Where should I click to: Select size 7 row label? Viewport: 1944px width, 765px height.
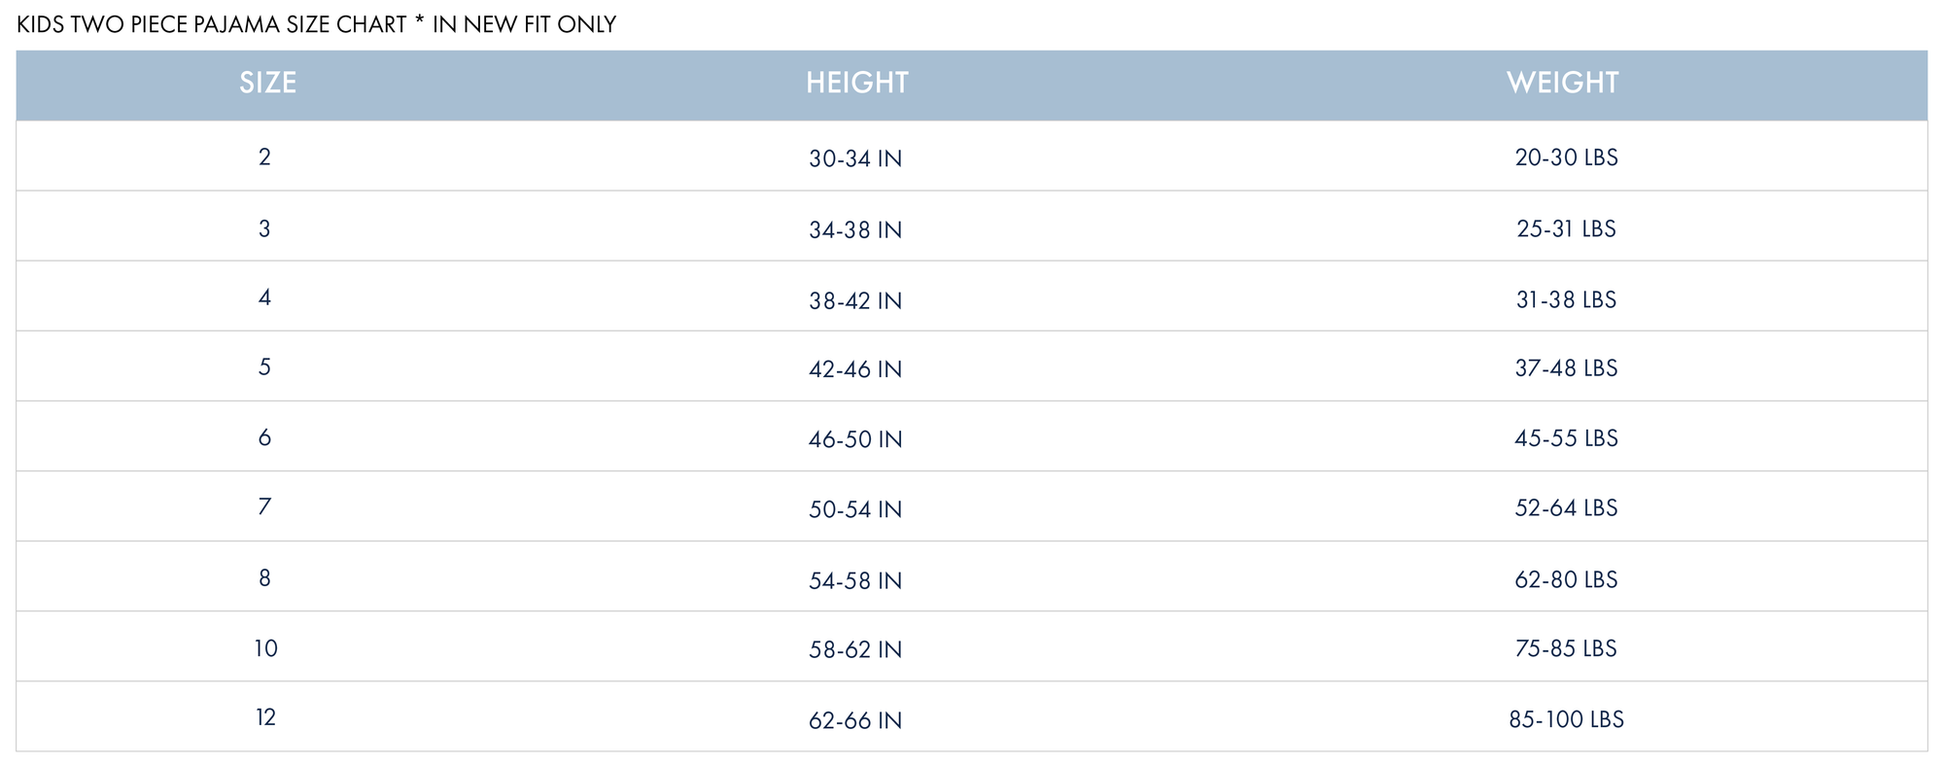click(264, 506)
